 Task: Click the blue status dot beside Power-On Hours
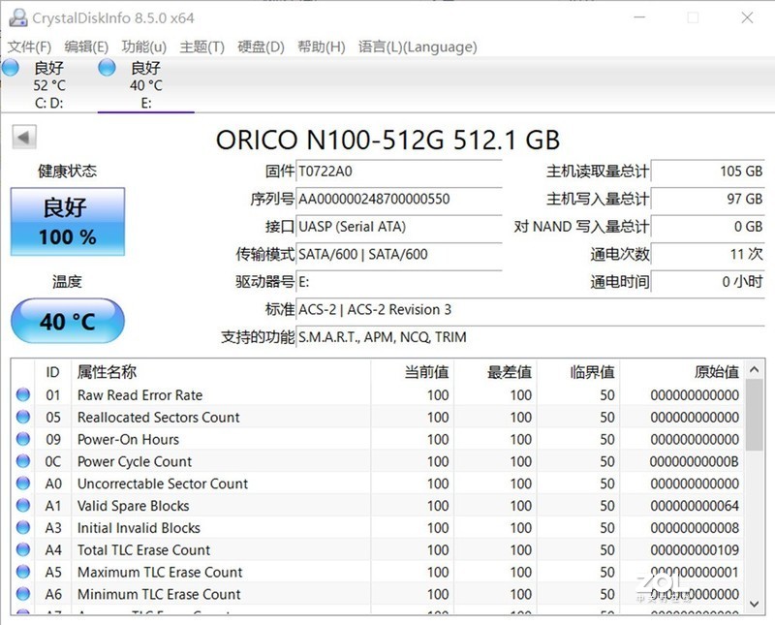pyautogui.click(x=23, y=439)
